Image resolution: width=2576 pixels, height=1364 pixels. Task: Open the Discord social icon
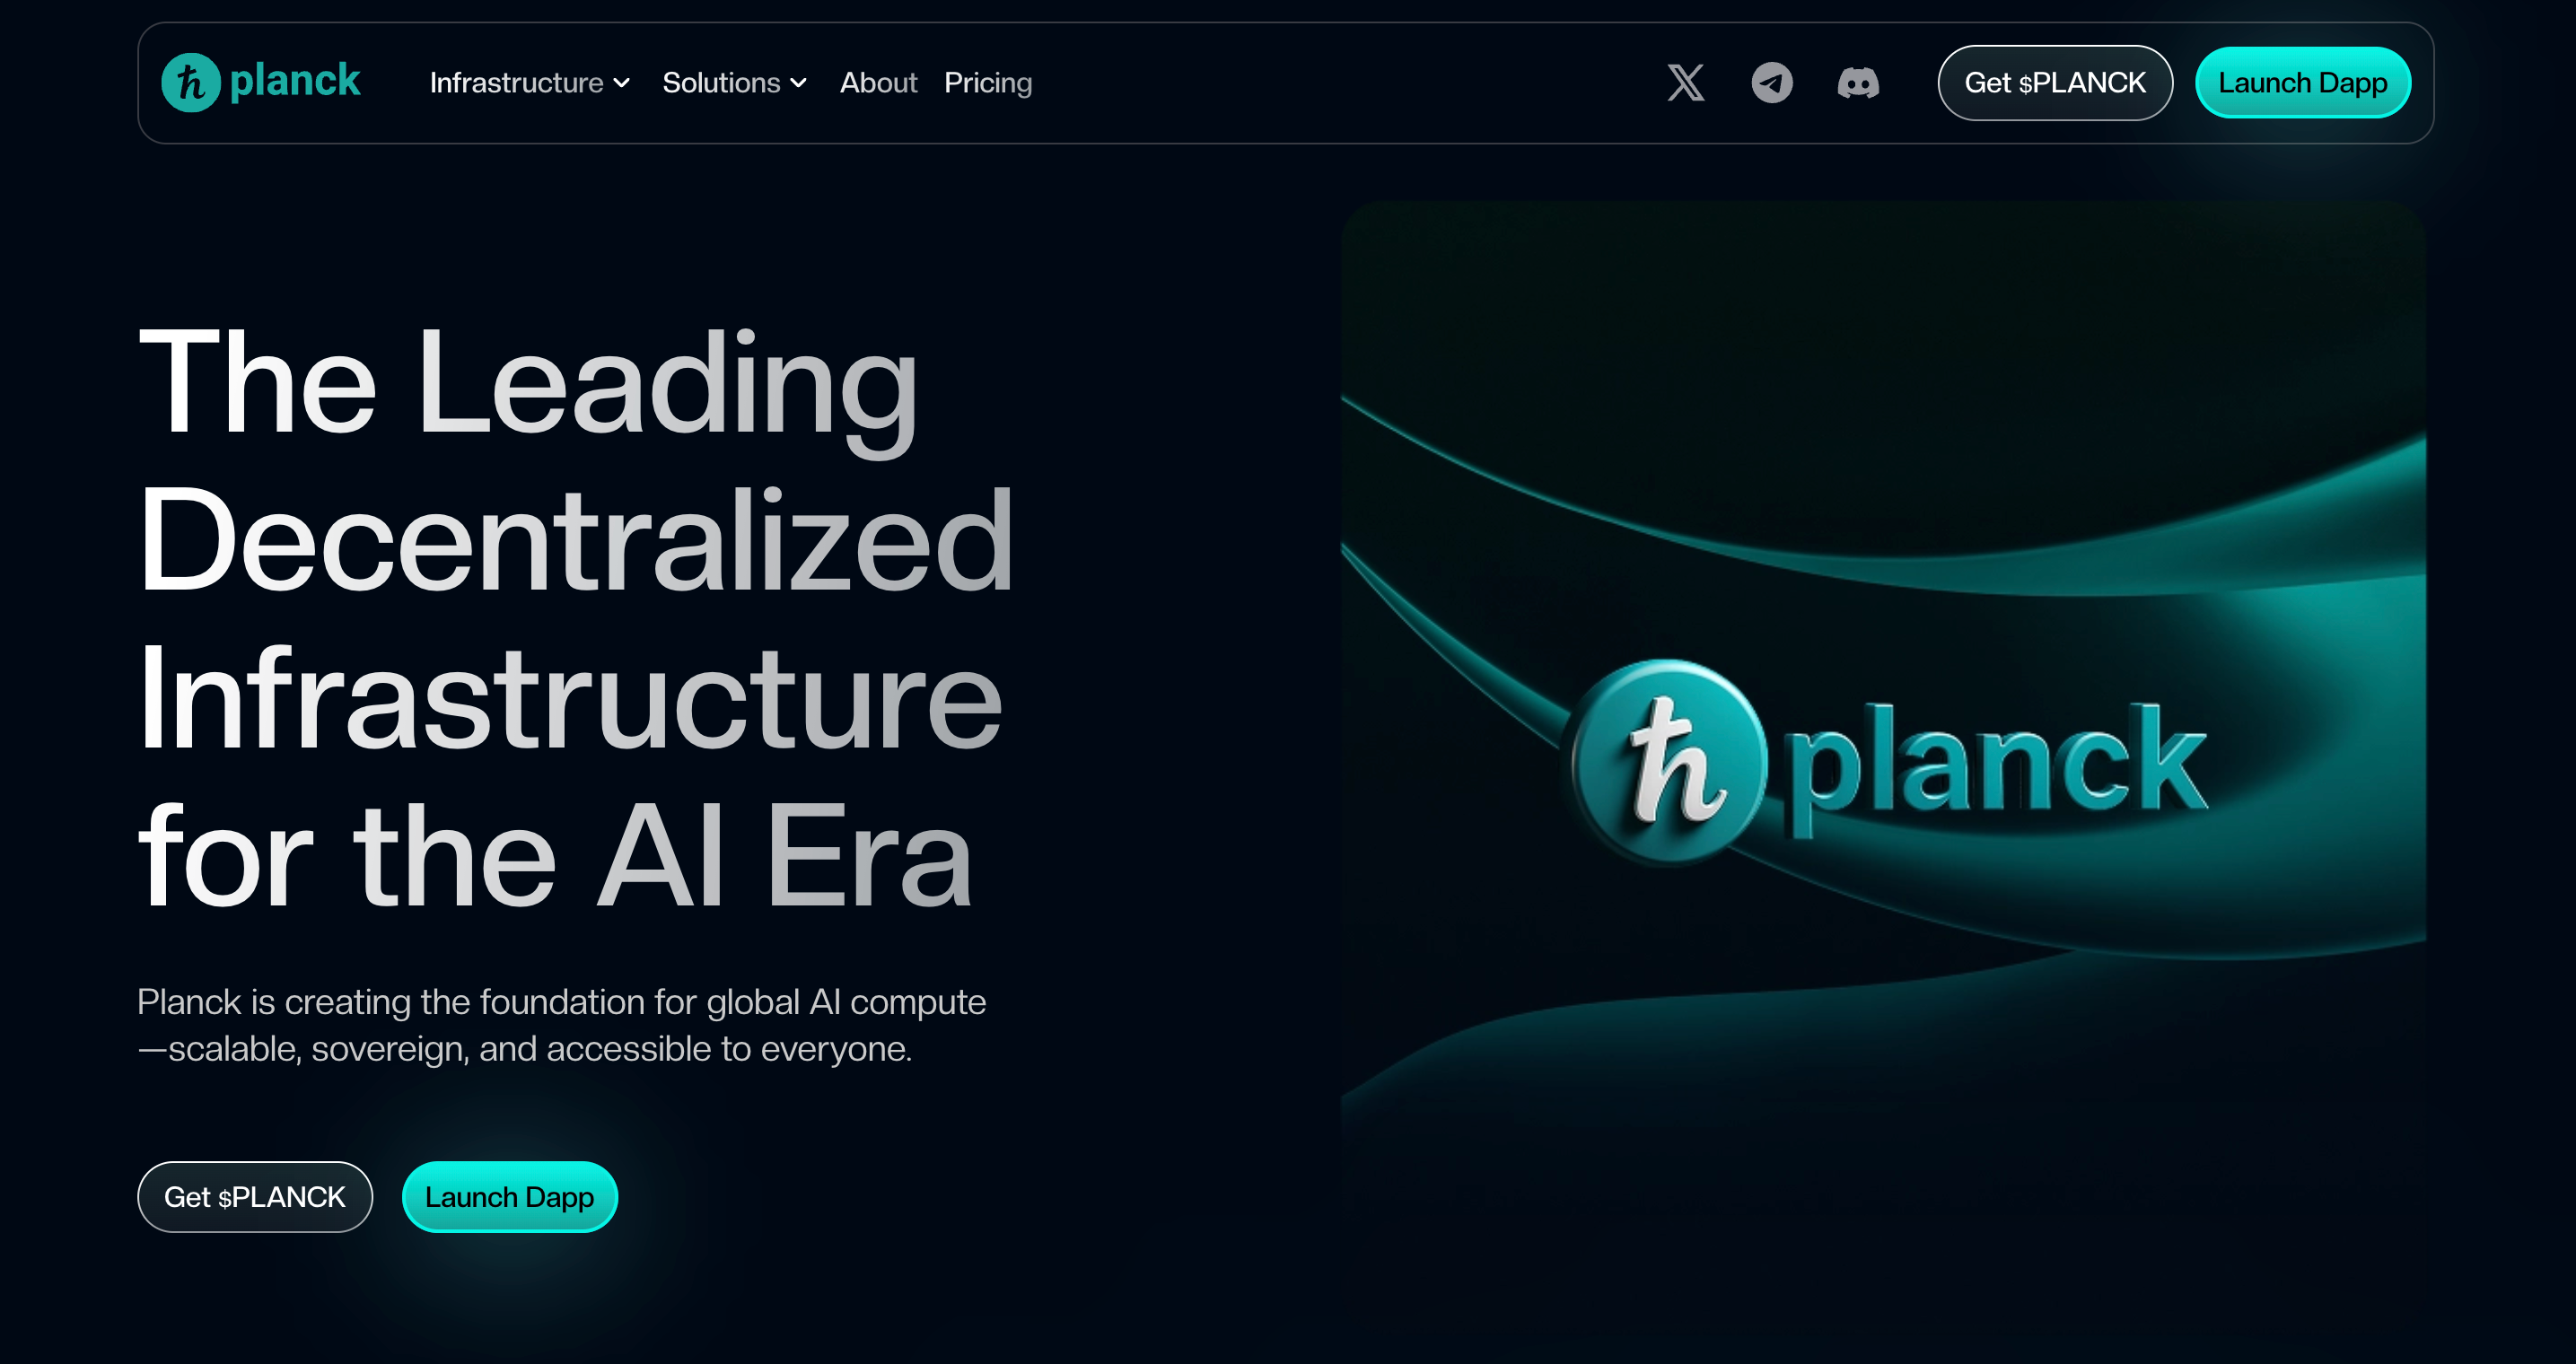click(x=1857, y=83)
